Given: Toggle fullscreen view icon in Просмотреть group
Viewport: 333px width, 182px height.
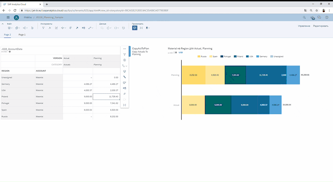Looking at the screenshot, I should coord(141,28).
